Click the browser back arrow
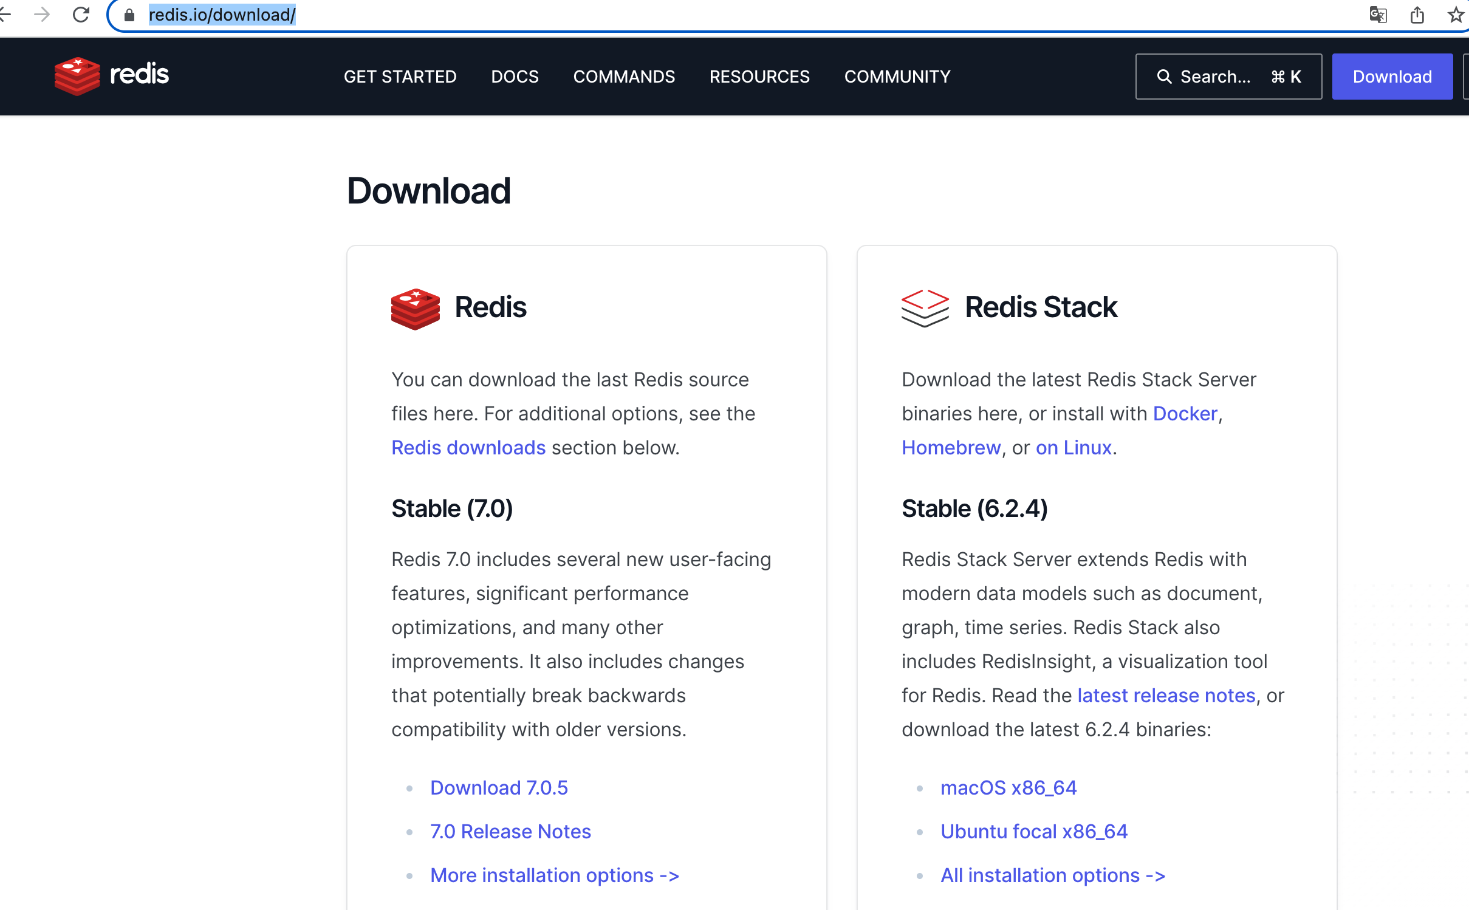This screenshot has width=1469, height=910. [x=5, y=15]
